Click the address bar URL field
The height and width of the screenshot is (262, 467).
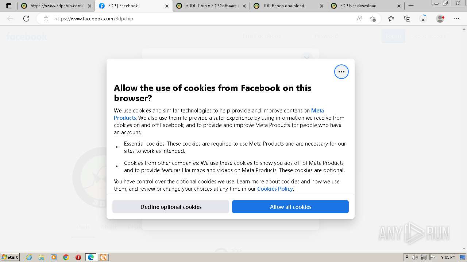[201, 19]
